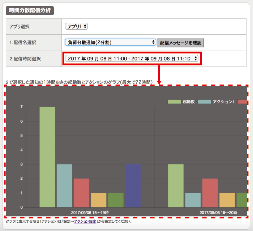
Task: Click the 19〜20時 teal bar
Action: tap(193, 200)
